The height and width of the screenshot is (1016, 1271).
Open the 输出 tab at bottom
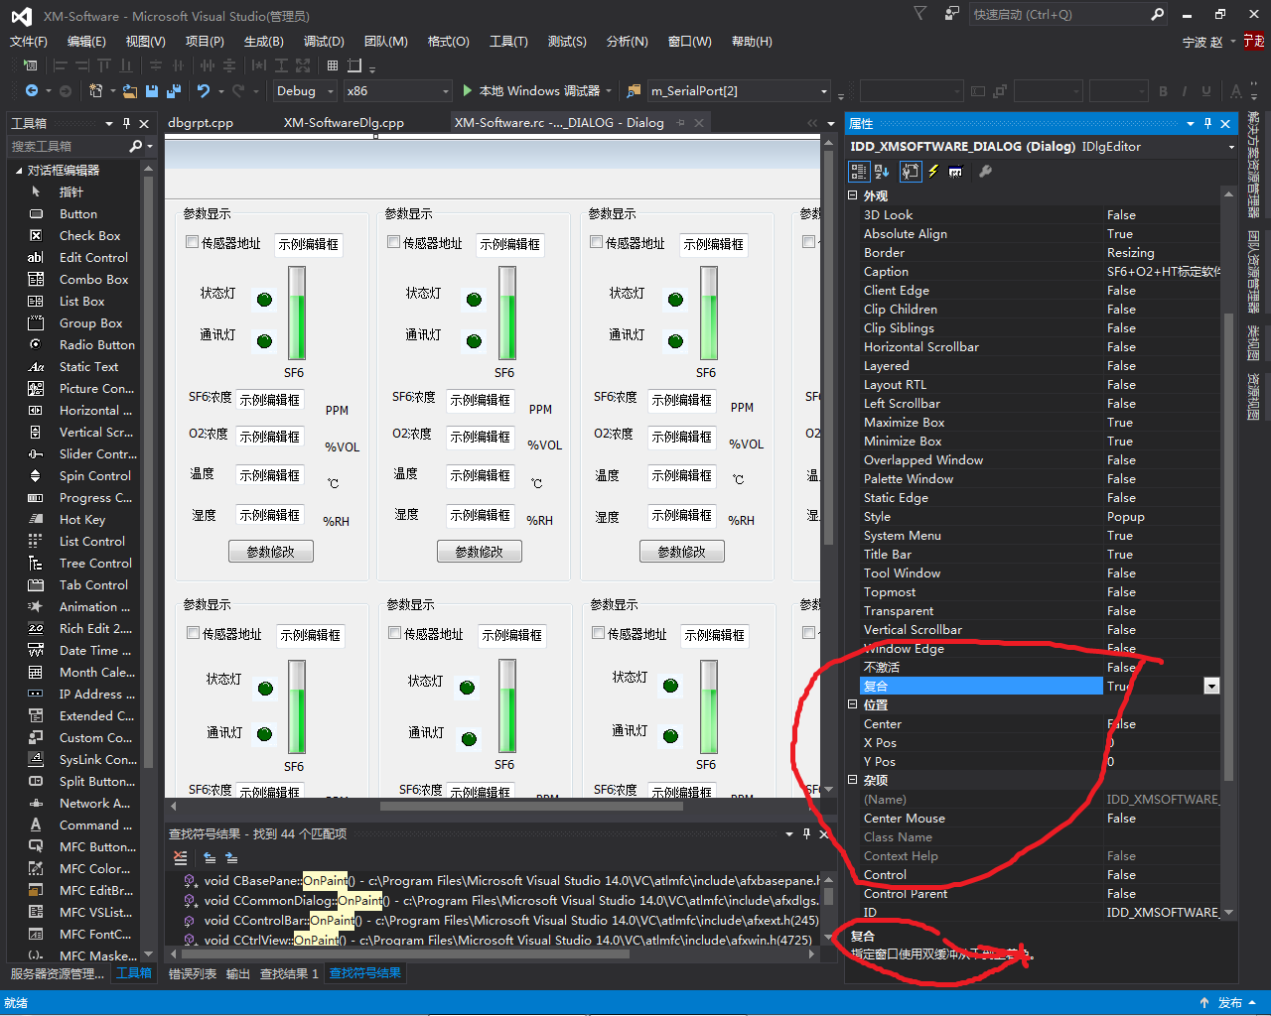click(x=238, y=974)
